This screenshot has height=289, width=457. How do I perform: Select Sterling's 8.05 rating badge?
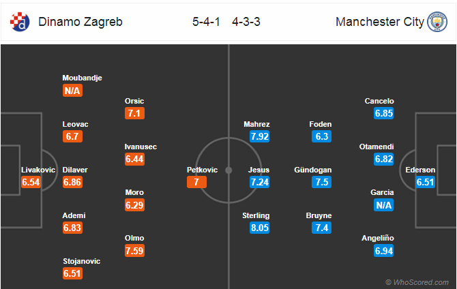coord(259,228)
